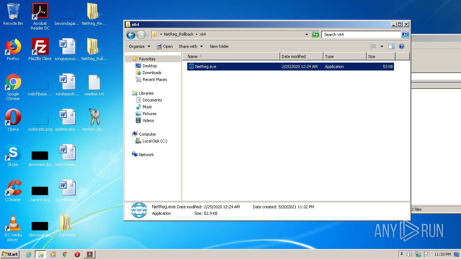The image size is (461, 259).
Task: Select Computer in the navigation pane
Action: pos(147,134)
